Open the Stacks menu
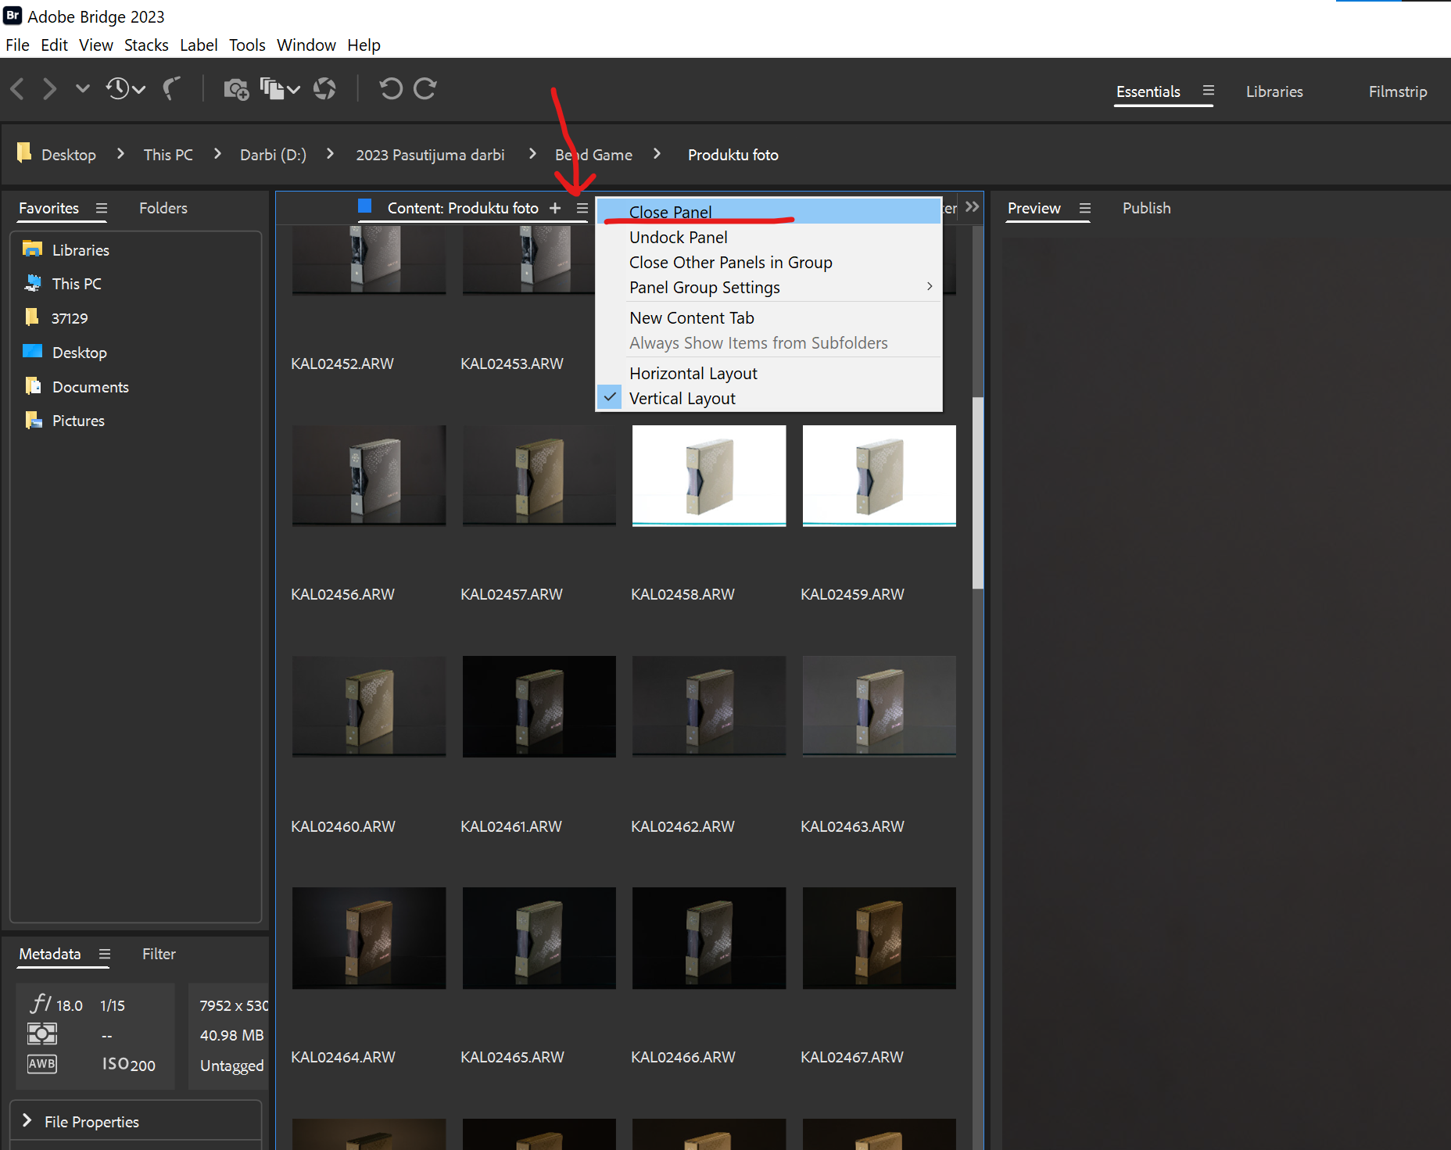The height and width of the screenshot is (1150, 1451). 146,45
